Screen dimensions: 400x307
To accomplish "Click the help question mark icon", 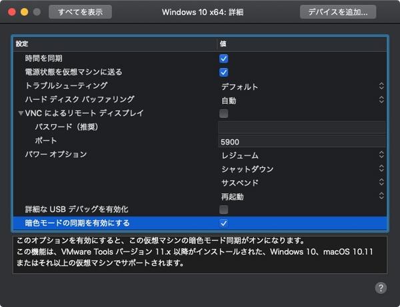I will pyautogui.click(x=381, y=288).
